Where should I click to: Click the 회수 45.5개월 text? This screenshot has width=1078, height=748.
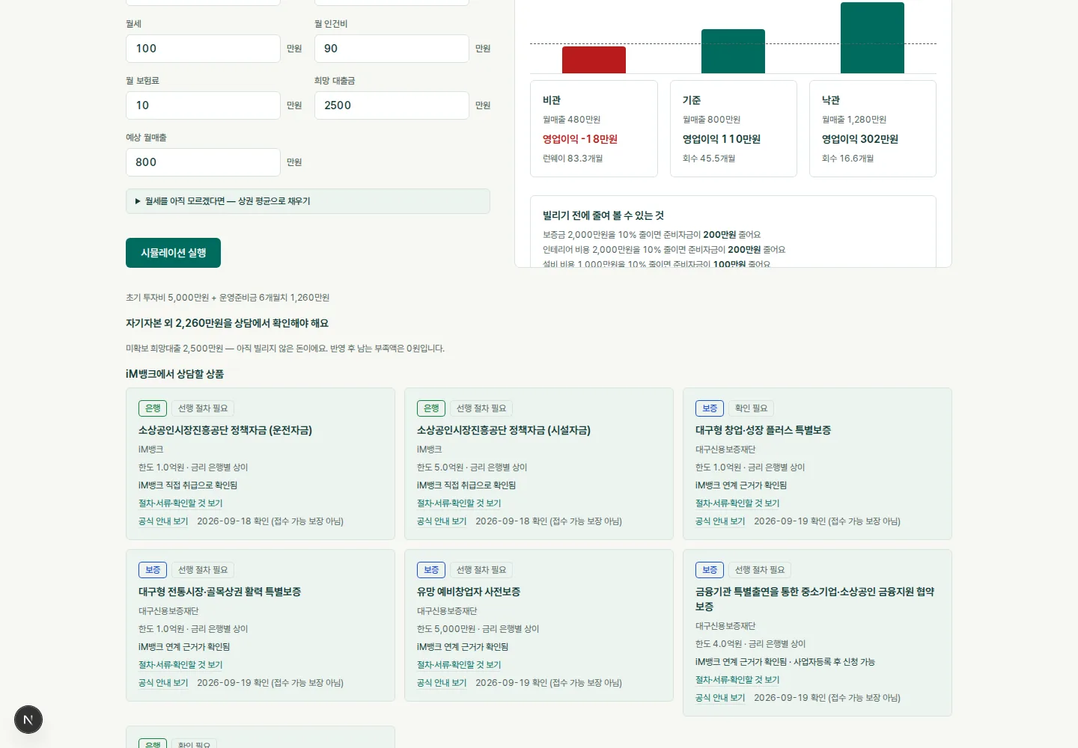[709, 159]
